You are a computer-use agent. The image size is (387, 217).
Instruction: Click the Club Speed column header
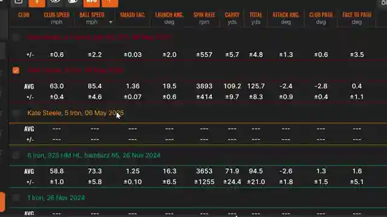point(56,18)
